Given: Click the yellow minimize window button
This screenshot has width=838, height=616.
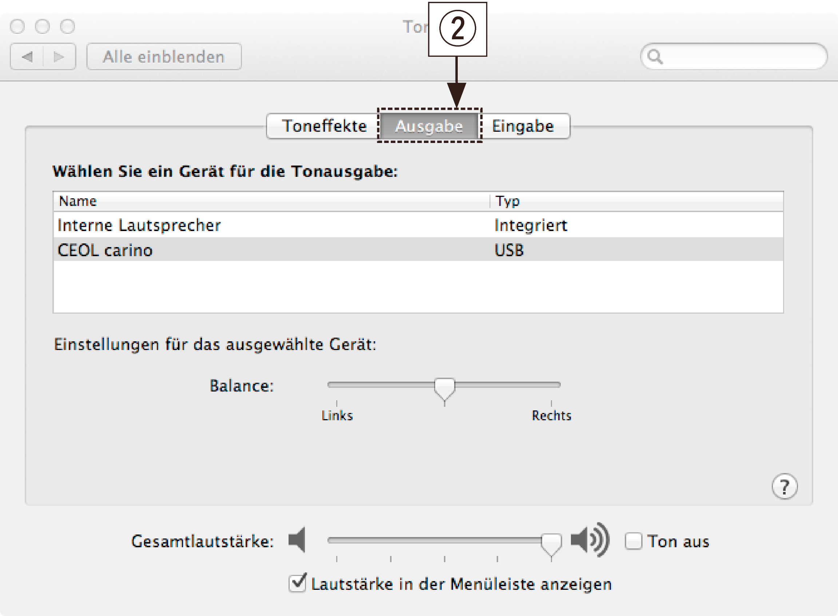Looking at the screenshot, I should (x=42, y=27).
